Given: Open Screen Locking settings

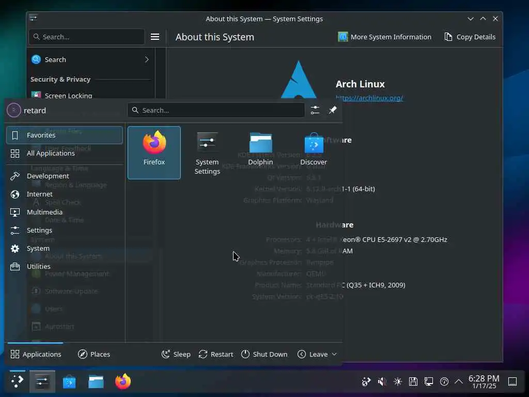Looking at the screenshot, I should [90, 96].
